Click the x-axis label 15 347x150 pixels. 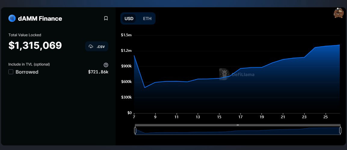tap(219, 117)
